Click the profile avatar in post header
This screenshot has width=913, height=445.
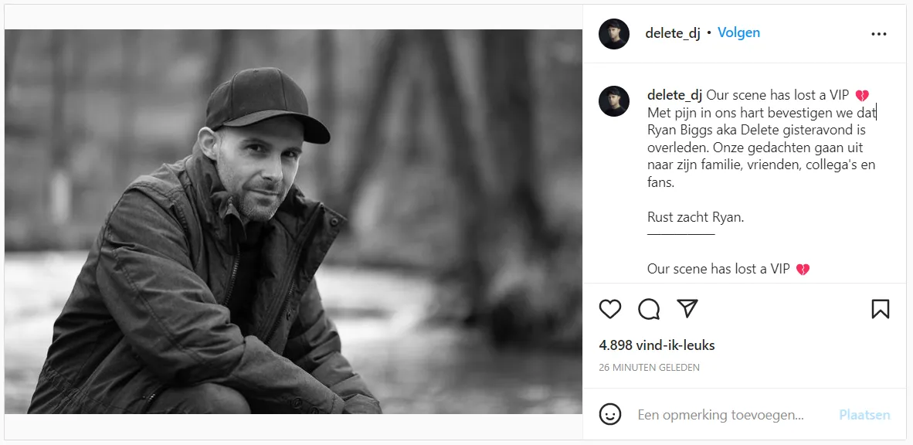pyautogui.click(x=614, y=34)
